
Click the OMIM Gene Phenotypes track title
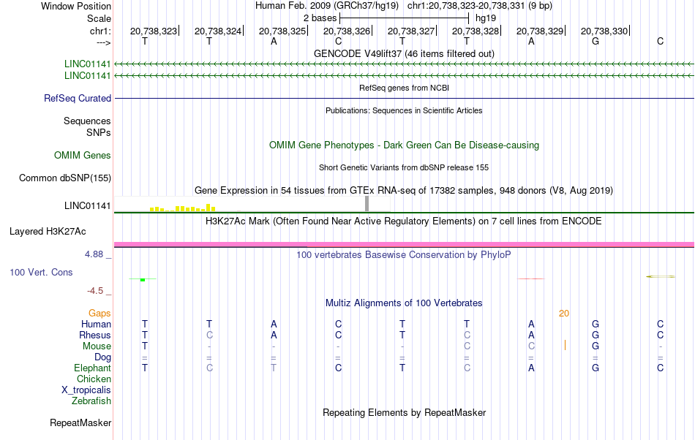[x=405, y=145]
